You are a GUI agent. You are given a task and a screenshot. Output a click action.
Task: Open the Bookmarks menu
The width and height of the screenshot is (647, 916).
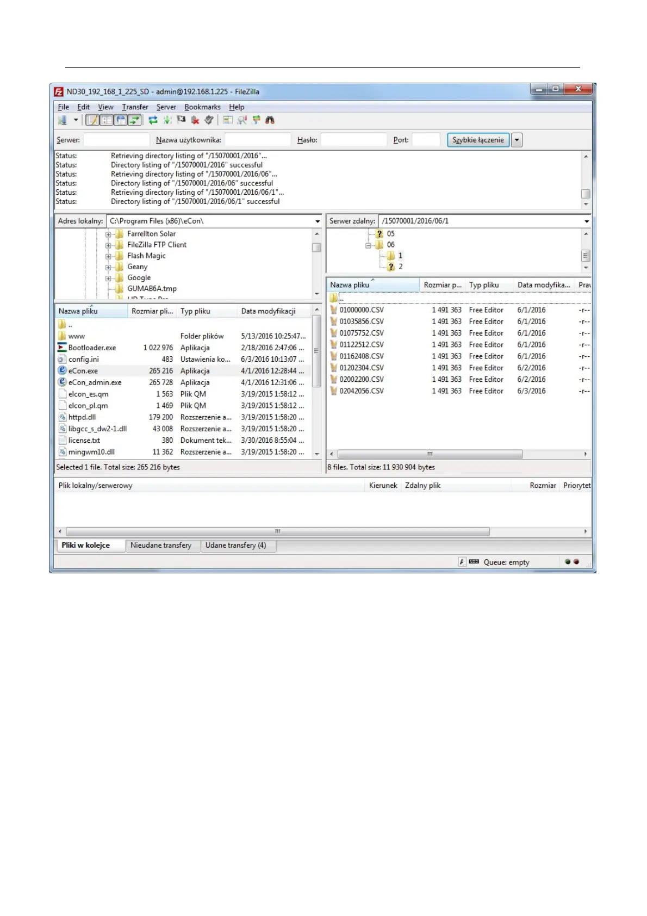coord(202,107)
